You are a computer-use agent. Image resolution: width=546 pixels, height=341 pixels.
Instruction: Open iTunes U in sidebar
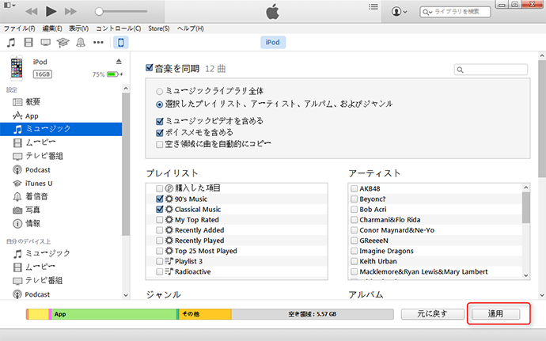[x=61, y=184]
